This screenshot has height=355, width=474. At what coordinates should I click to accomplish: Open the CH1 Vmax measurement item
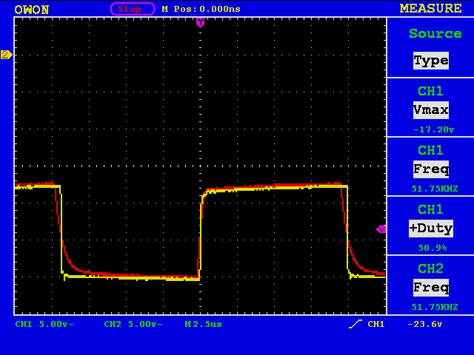coord(430,106)
